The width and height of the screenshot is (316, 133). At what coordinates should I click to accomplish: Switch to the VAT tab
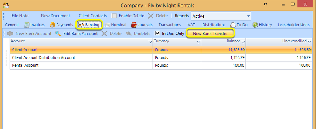(x=191, y=25)
